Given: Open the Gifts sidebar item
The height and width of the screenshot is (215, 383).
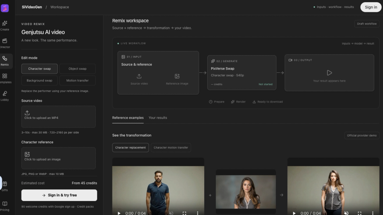Looking at the screenshot, I should [x=5, y=186].
